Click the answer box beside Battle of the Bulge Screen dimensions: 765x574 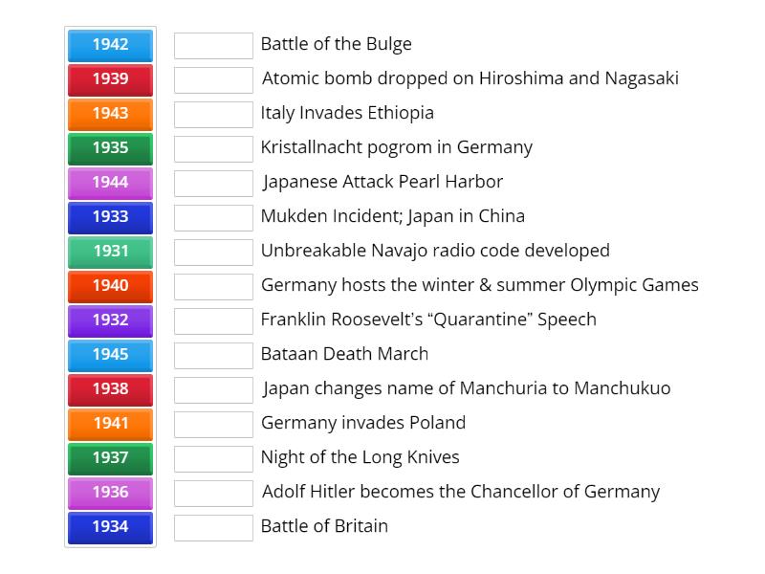click(x=213, y=44)
